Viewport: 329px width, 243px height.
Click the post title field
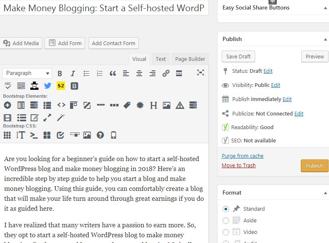[x=104, y=8]
